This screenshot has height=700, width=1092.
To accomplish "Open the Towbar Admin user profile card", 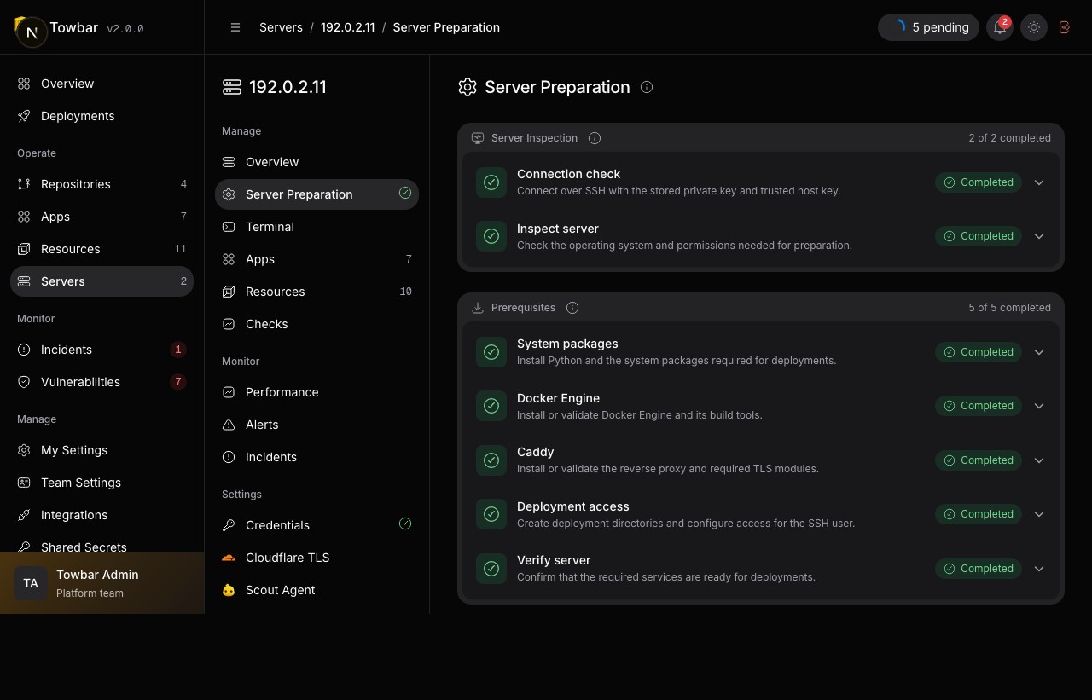I will 102,583.
